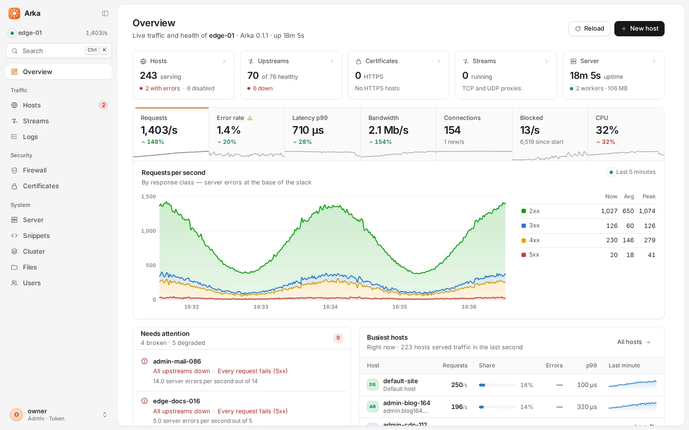Click the Streams arrows icon in the sidebar

(14, 121)
